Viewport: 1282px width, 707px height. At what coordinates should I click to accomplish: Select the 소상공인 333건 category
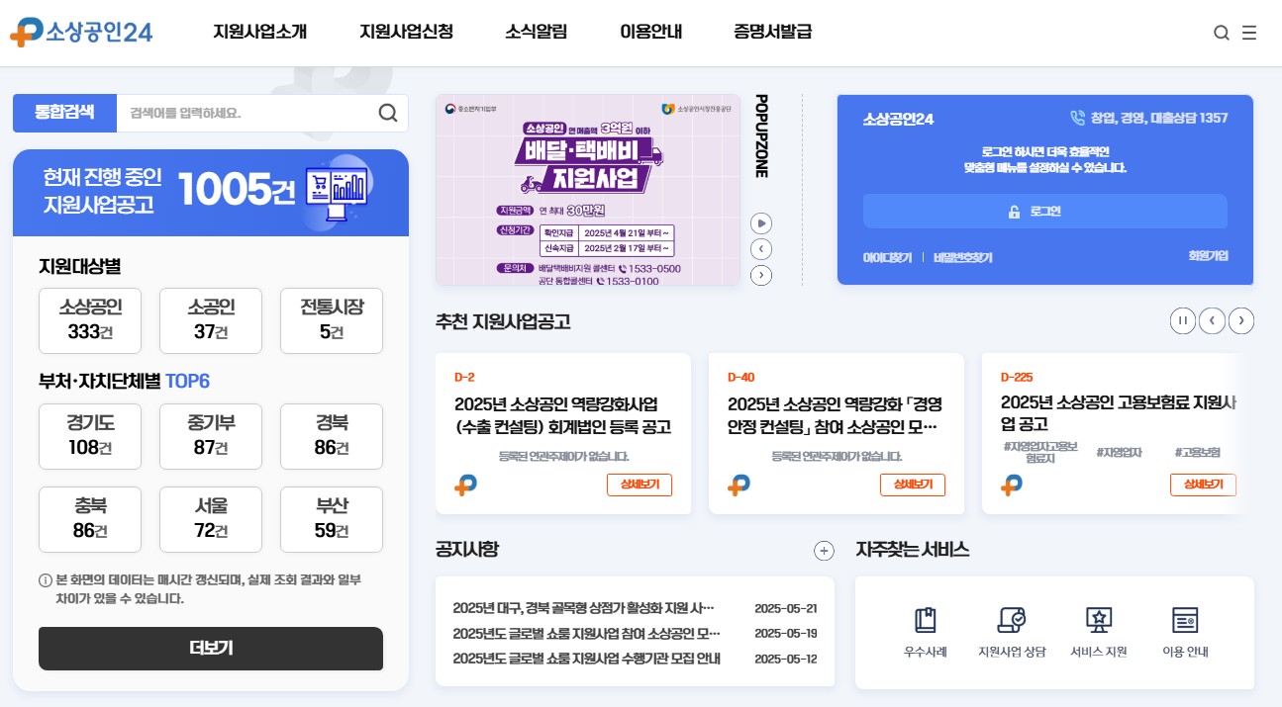point(90,320)
